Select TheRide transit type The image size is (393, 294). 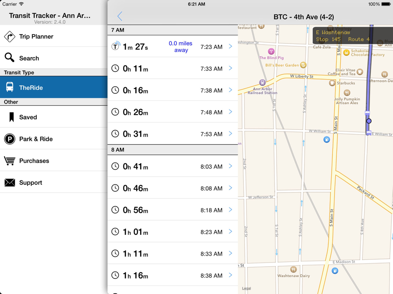click(53, 87)
